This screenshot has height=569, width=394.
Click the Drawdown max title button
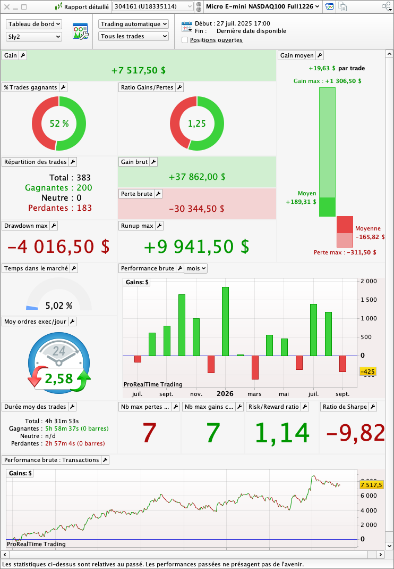pyautogui.click(x=25, y=226)
